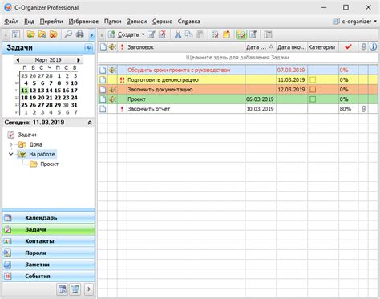This screenshot has height=299, width=380.
Task: Click the 80% completion cell
Action: (x=348, y=109)
